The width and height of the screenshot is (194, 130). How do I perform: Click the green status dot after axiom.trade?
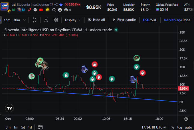click(116, 30)
